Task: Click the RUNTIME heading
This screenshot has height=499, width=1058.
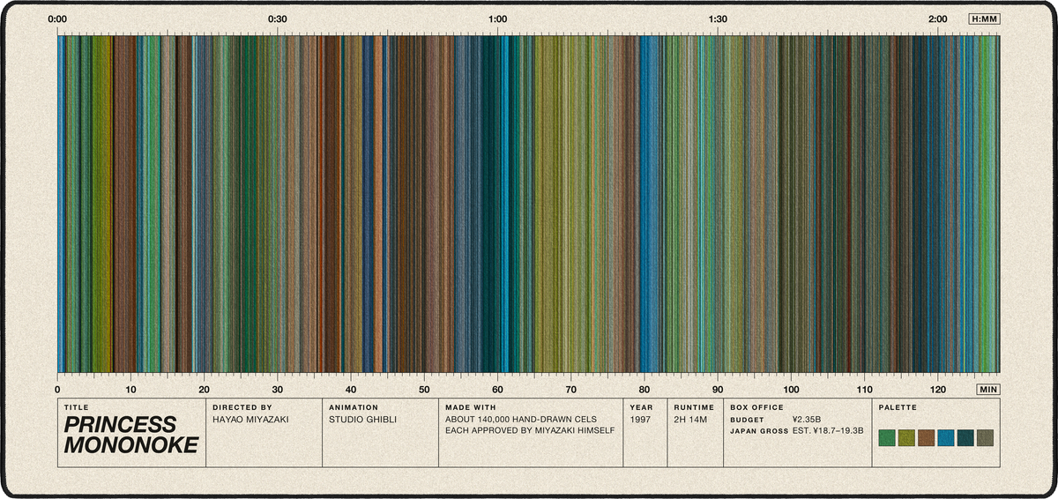Action: pos(694,408)
